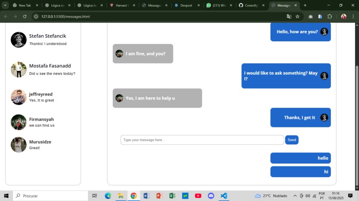The width and height of the screenshot is (359, 201).
Task: Open Chrome's three-dot menu
Action: click(x=353, y=16)
